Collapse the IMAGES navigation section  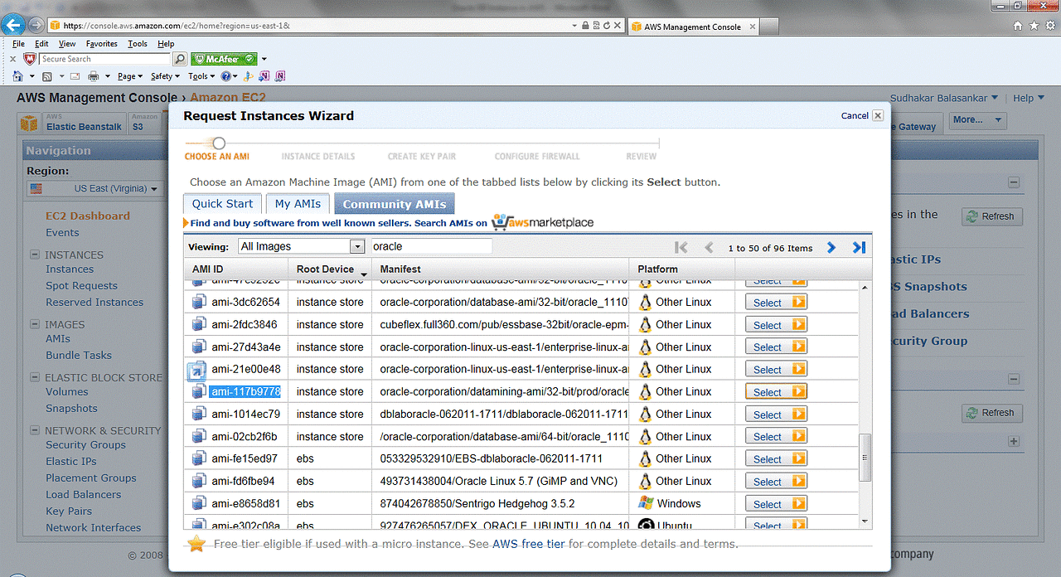[x=35, y=325]
